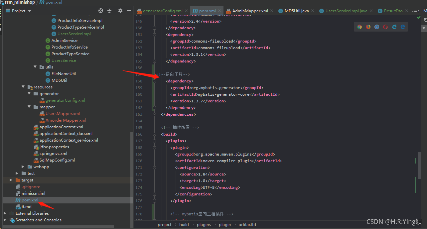Click build in bottom breadcrumb
427x229 pixels.
click(x=184, y=225)
